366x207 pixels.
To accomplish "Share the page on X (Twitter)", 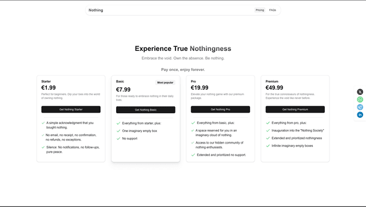I will pos(360,91).
